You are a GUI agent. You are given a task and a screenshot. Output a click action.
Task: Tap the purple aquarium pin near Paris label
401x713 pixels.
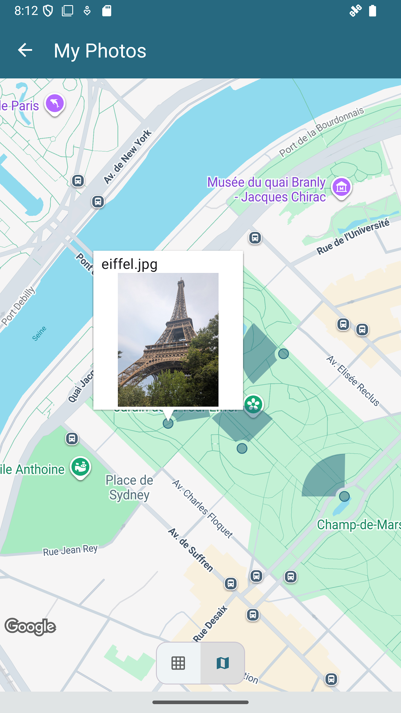pos(55,104)
